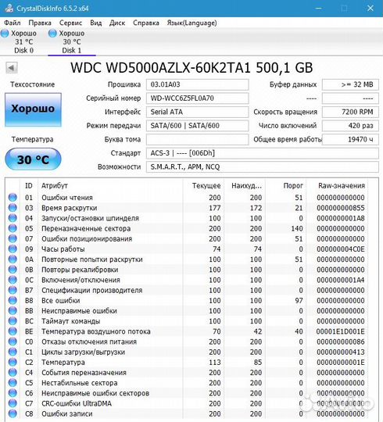Click the ID column header
The height and width of the screenshot is (422, 383).
[x=29, y=186]
